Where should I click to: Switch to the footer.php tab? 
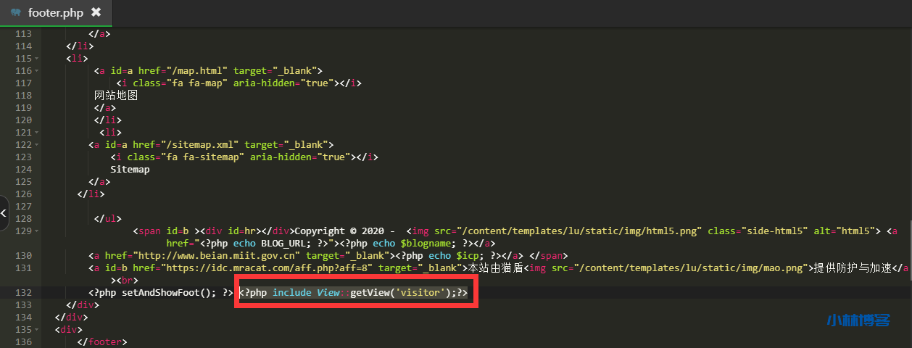click(x=55, y=12)
